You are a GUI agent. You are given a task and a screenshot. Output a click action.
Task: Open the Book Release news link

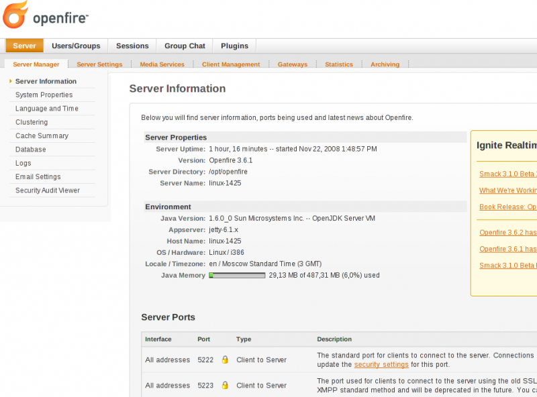tap(508, 207)
